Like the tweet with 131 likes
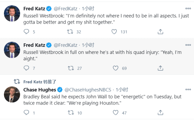Screen dimensions: 194x120 tap(114, 32)
